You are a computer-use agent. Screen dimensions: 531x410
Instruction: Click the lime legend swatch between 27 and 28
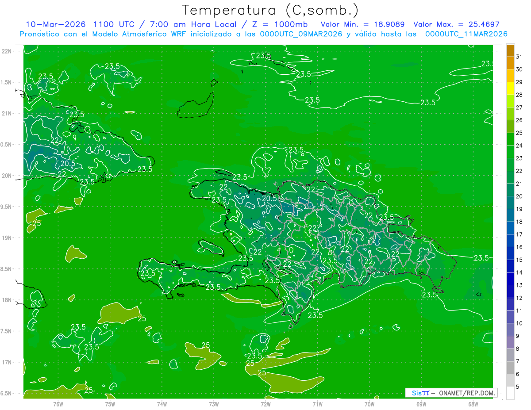point(510,102)
